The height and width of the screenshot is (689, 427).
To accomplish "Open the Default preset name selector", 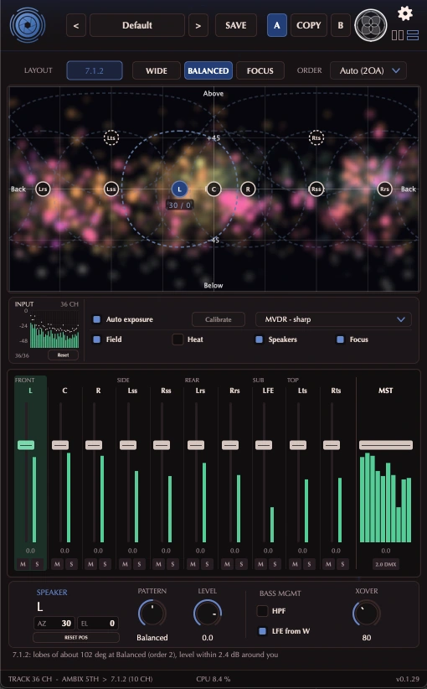I will click(137, 25).
